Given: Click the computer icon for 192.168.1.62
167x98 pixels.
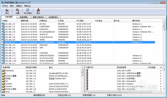Looking at the screenshot, I should point(3,29).
